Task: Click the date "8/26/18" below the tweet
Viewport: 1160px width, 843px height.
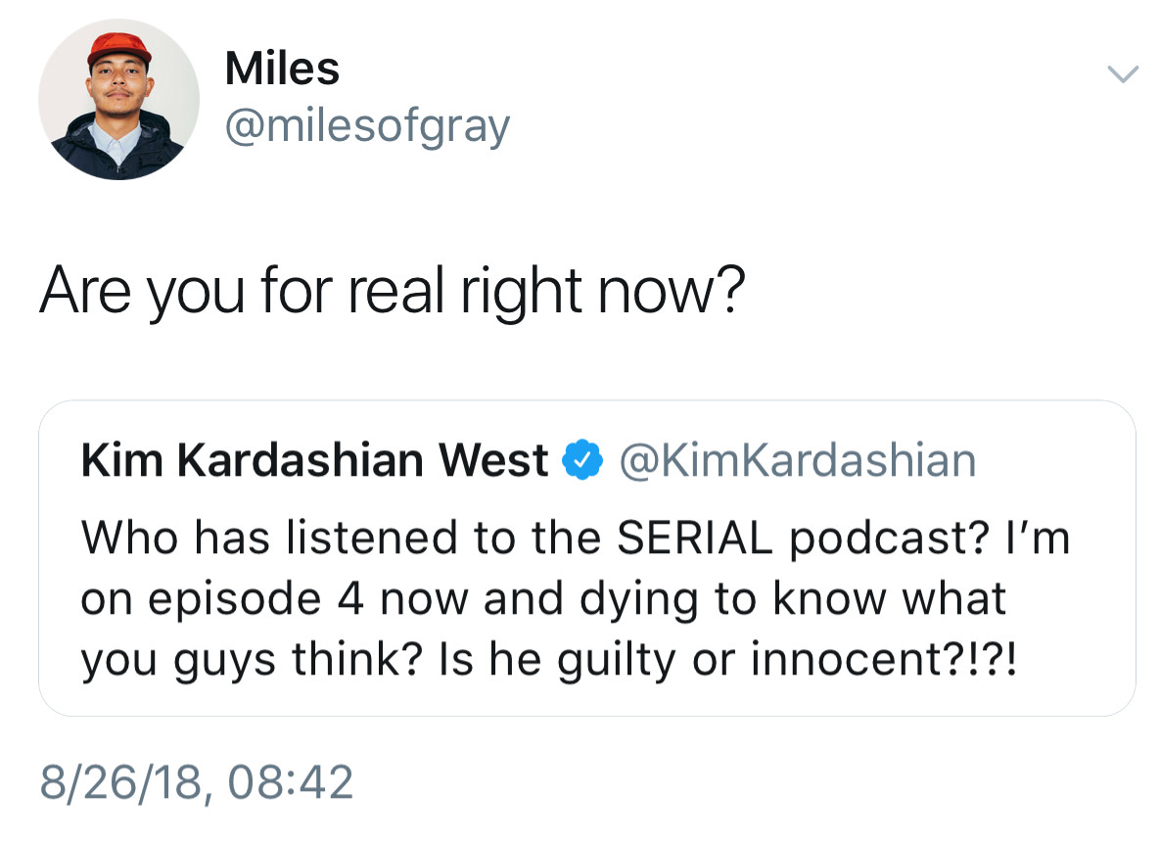Action: tap(119, 782)
